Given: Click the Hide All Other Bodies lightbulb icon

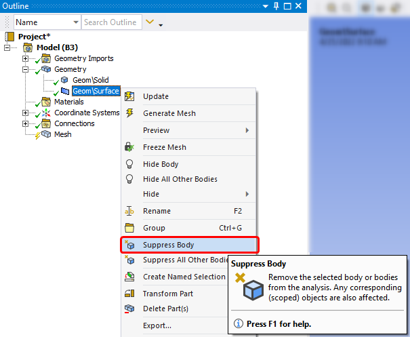Looking at the screenshot, I should (x=129, y=179).
